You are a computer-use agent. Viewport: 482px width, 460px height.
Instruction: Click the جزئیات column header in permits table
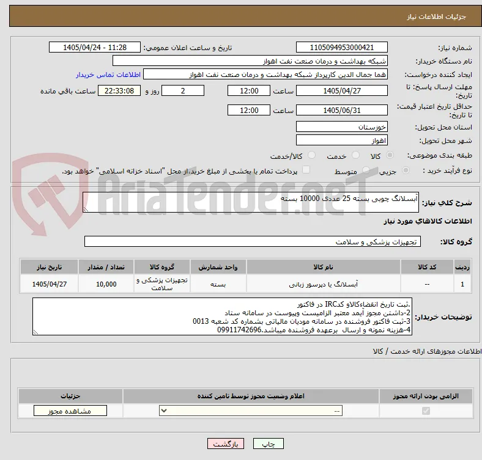pos(70,396)
